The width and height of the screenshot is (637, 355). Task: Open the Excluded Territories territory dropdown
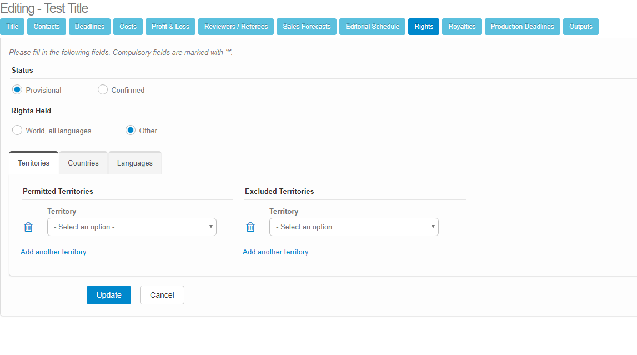(354, 227)
